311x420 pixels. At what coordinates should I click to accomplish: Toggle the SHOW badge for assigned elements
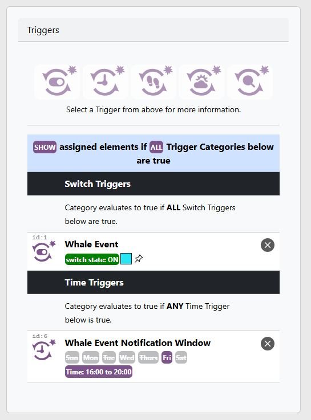(x=45, y=147)
